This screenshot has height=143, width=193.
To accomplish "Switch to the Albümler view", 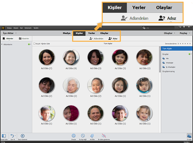I will (8, 38).
